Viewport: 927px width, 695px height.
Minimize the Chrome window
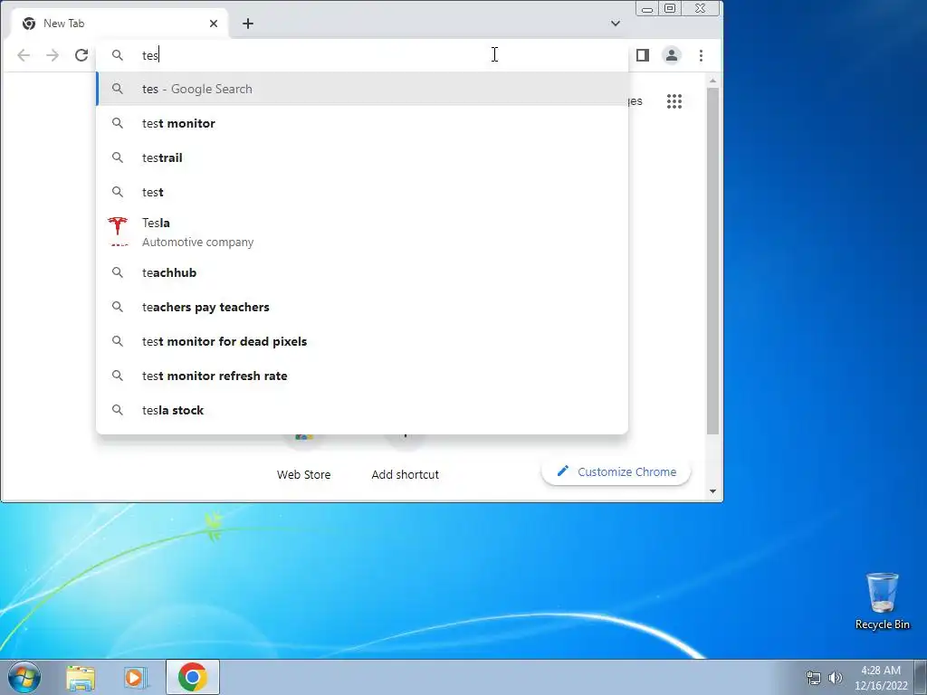pyautogui.click(x=647, y=9)
